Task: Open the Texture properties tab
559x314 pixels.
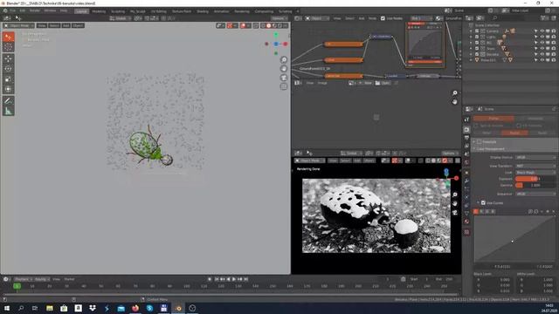Action: 466,232
